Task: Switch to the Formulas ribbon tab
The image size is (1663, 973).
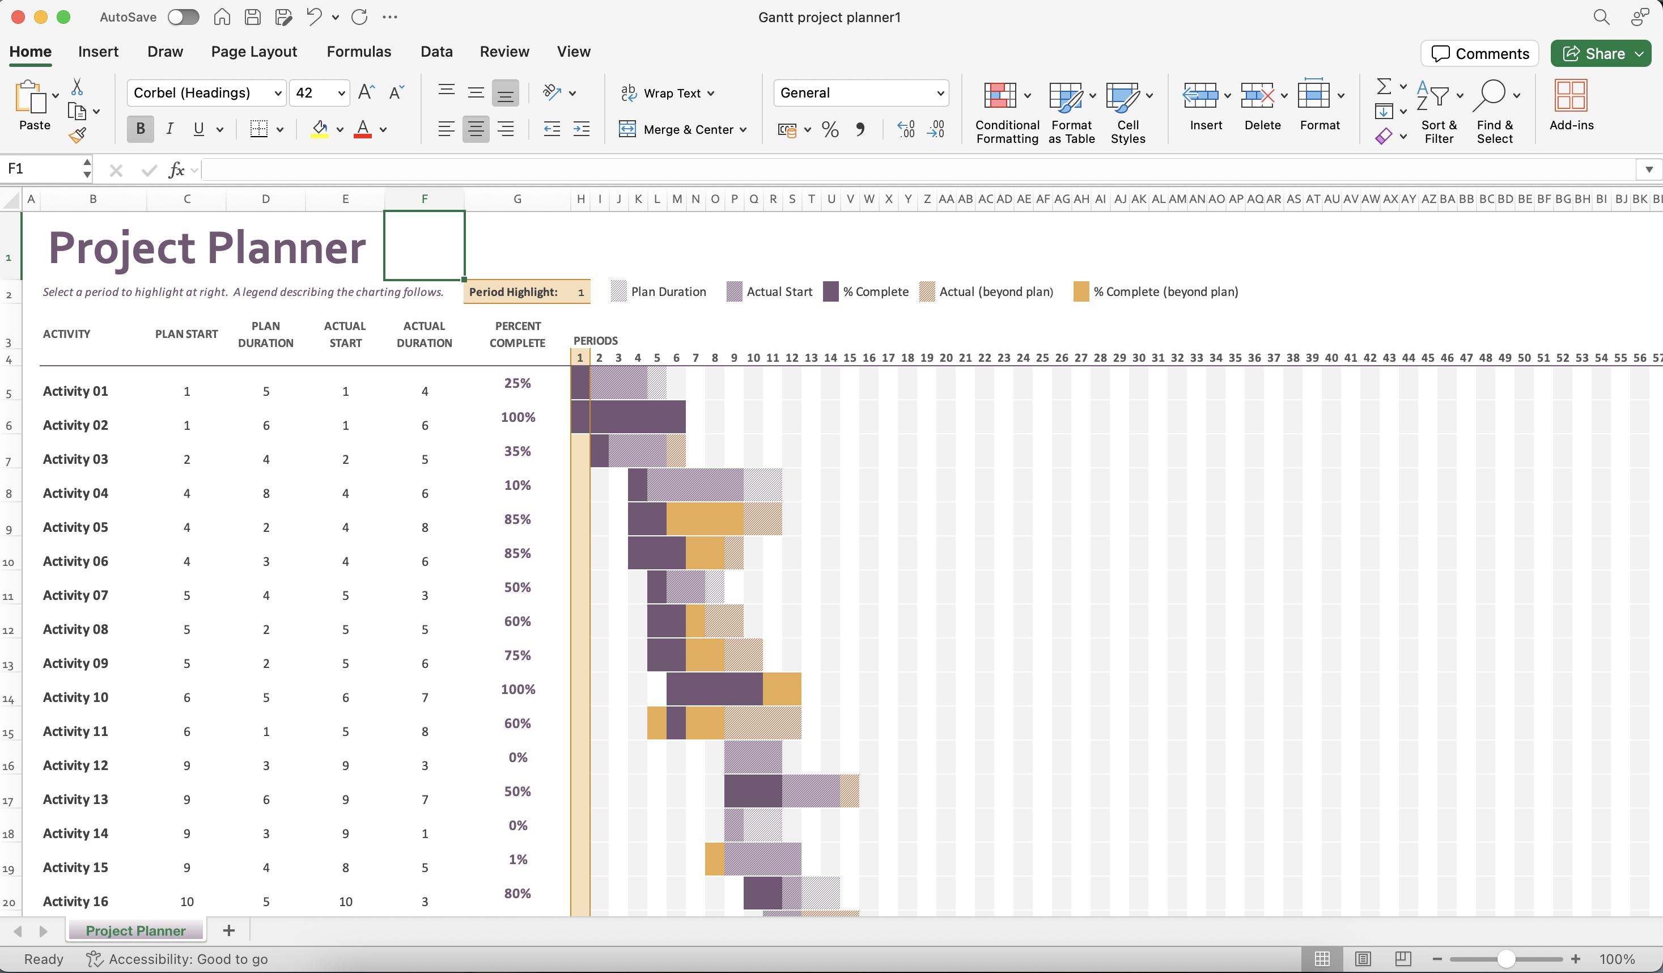Action: coord(358,52)
